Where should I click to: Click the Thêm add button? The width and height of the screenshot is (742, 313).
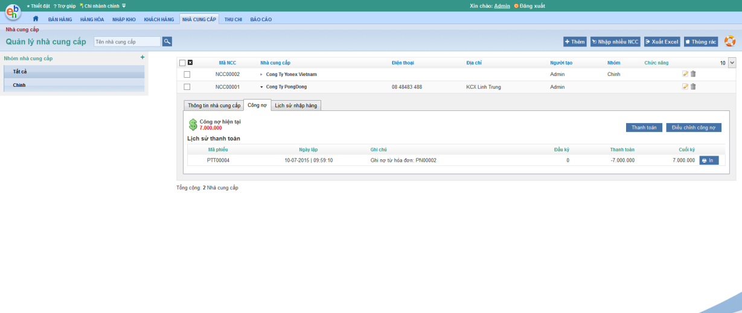coord(575,42)
